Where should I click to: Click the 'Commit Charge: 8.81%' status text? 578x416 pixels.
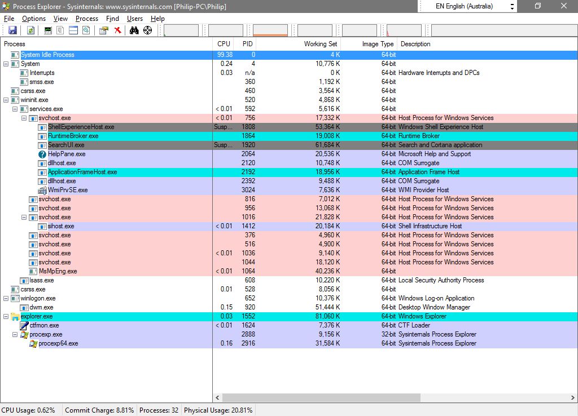coord(99,410)
